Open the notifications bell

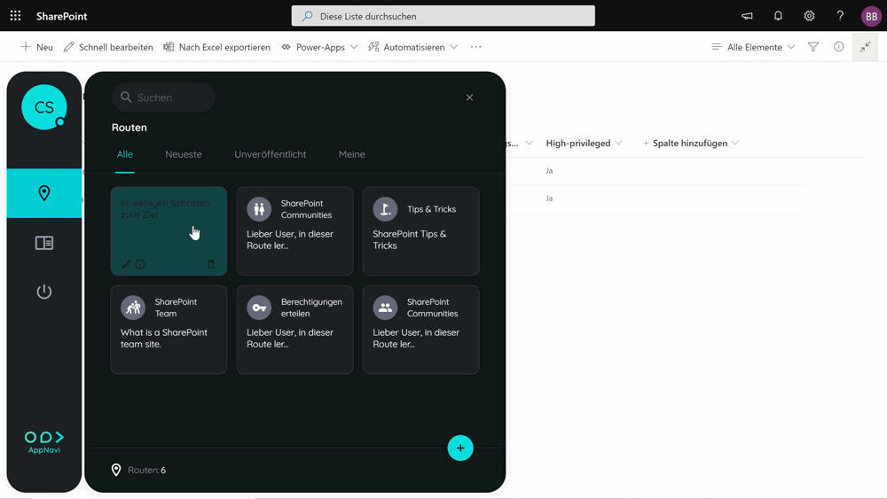point(778,16)
